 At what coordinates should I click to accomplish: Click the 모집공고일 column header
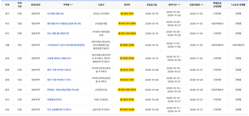(152, 5)
